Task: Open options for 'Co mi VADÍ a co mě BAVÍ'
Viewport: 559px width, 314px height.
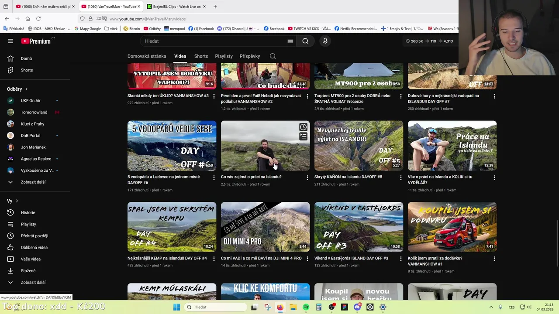Action: click(307, 259)
